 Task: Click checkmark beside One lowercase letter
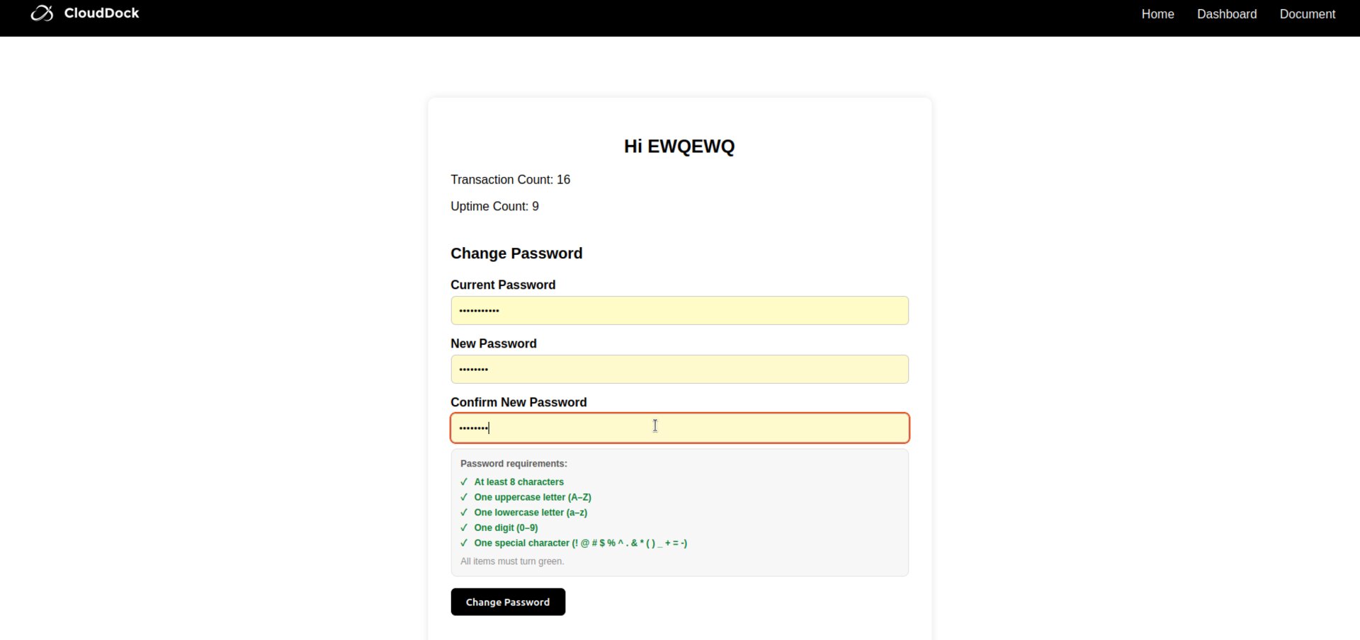pyautogui.click(x=464, y=513)
